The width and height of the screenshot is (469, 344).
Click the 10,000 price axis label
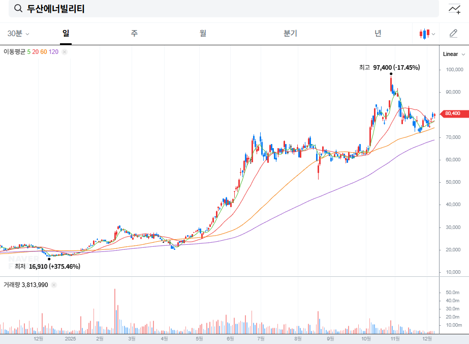453,272
